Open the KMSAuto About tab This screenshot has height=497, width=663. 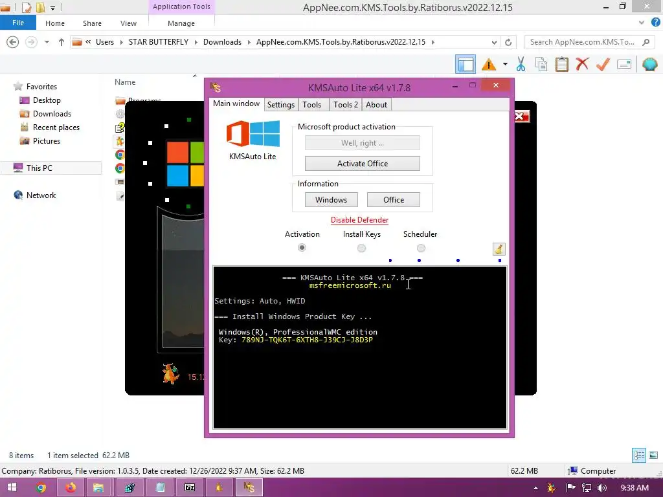376,105
